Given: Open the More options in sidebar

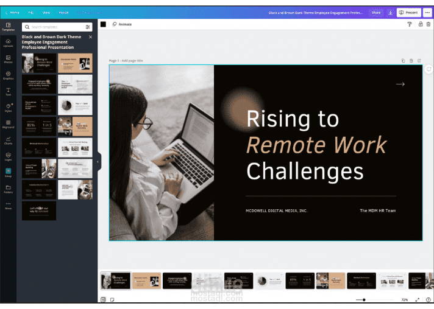Looking at the screenshot, I should pos(8,206).
